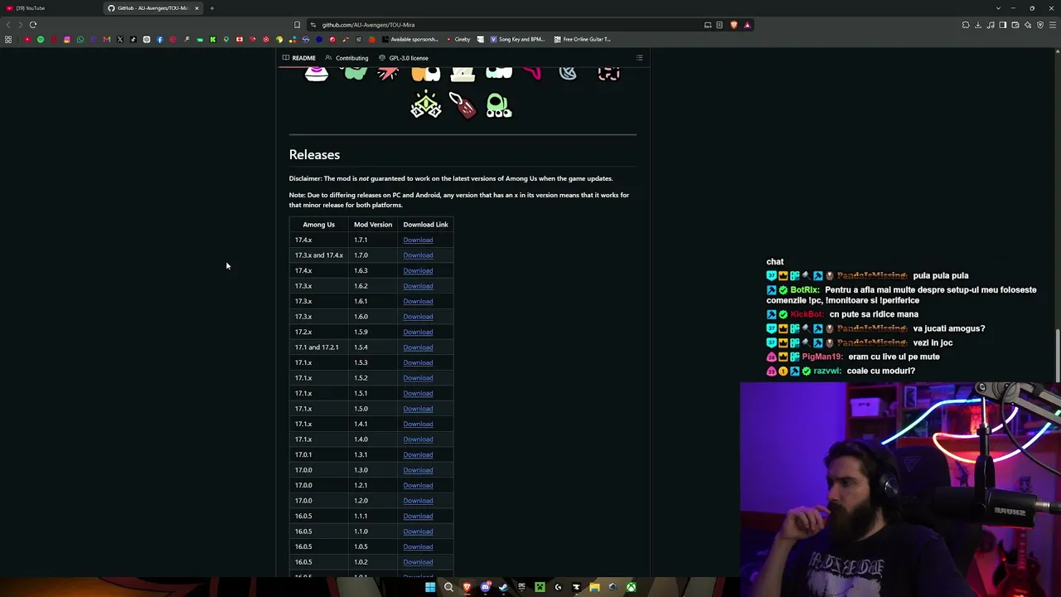
Task: Open Windows taskbar Search
Action: point(448,587)
